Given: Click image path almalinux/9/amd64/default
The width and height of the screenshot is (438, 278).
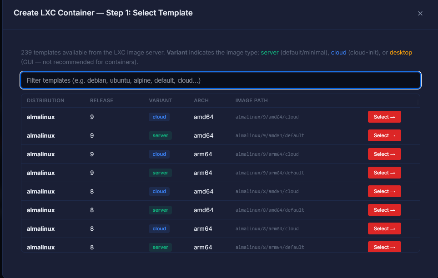Looking at the screenshot, I should pos(270,135).
